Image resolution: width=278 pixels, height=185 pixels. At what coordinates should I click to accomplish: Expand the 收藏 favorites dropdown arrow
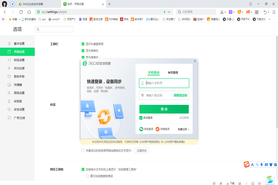click(19, 19)
